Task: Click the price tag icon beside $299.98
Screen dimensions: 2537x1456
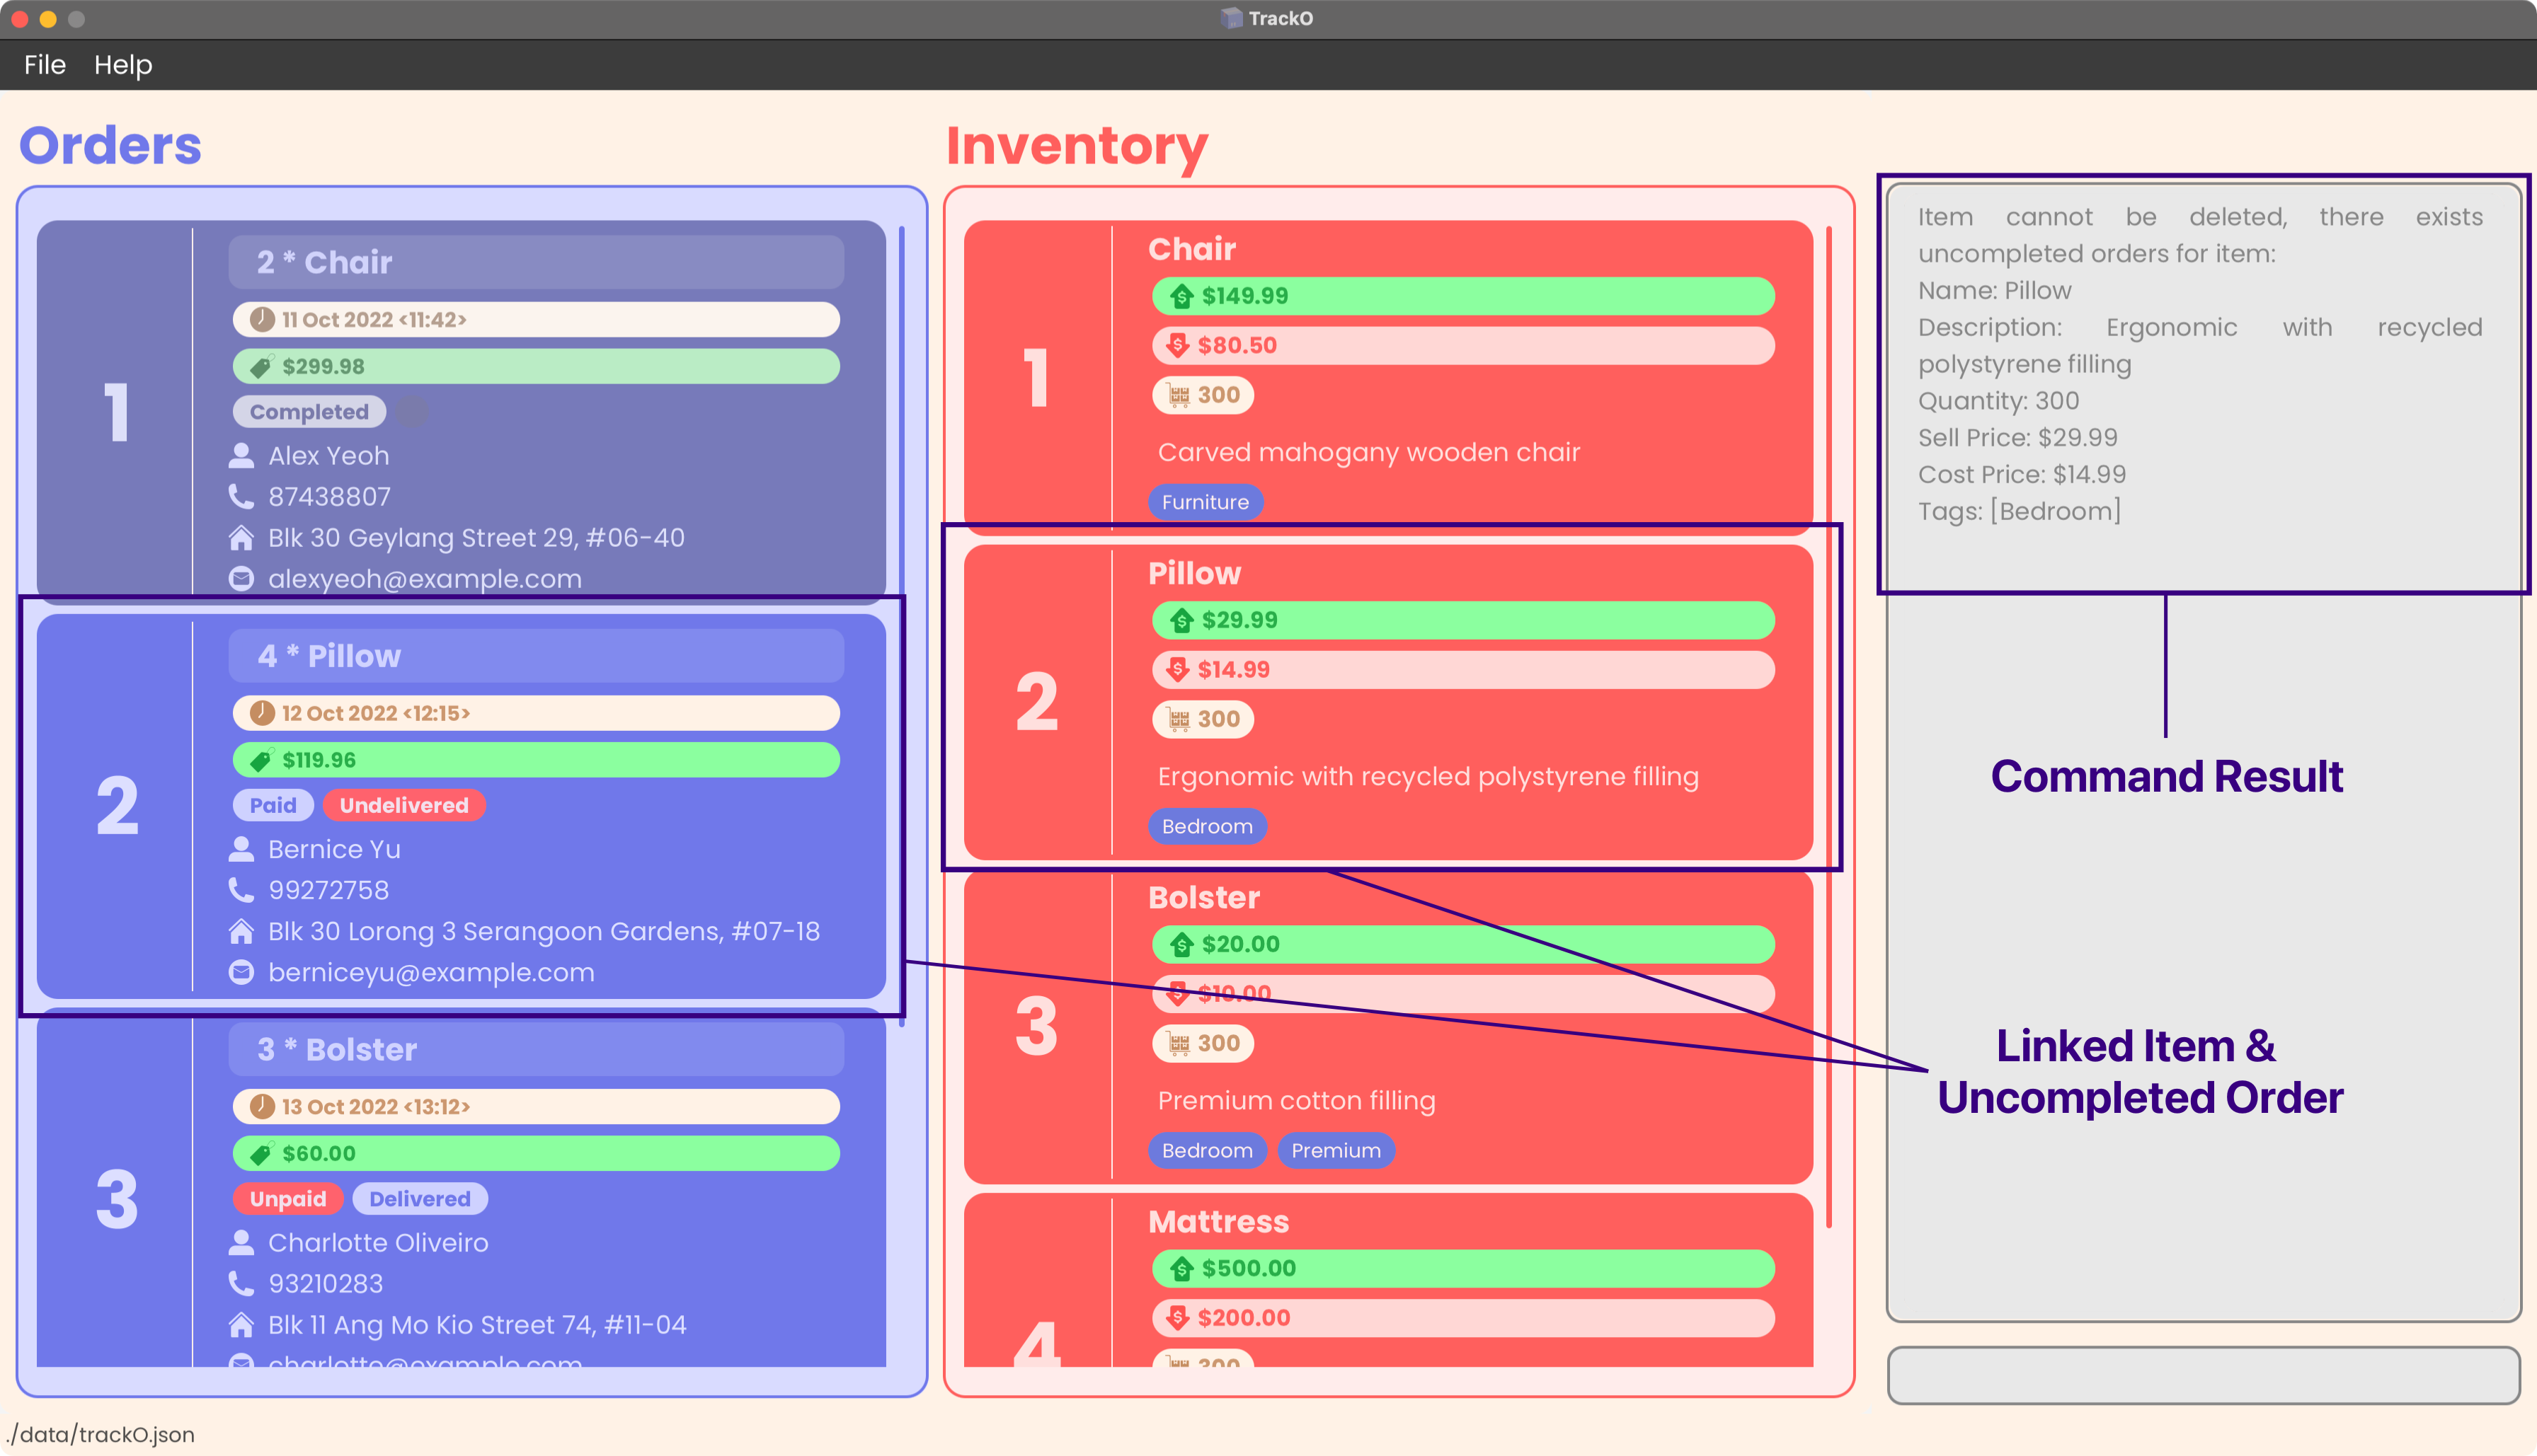Action: pyautogui.click(x=261, y=366)
